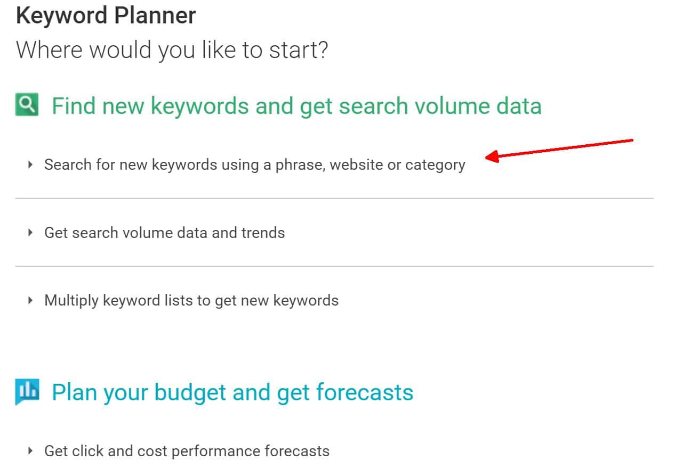Expand the Multiply keyword lists triangle
683x469 pixels.
click(31, 300)
